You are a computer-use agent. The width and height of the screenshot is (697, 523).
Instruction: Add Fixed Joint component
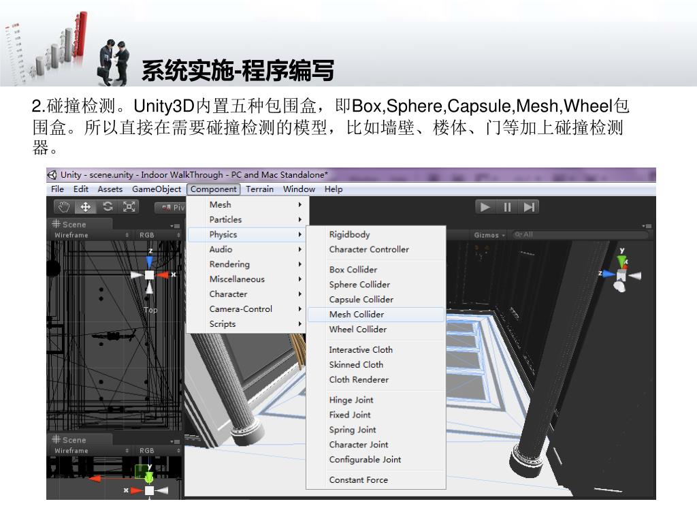376,415
